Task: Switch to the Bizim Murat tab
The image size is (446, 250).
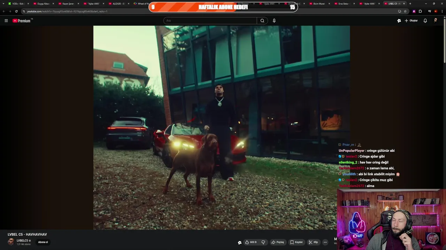Action: (x=319, y=3)
